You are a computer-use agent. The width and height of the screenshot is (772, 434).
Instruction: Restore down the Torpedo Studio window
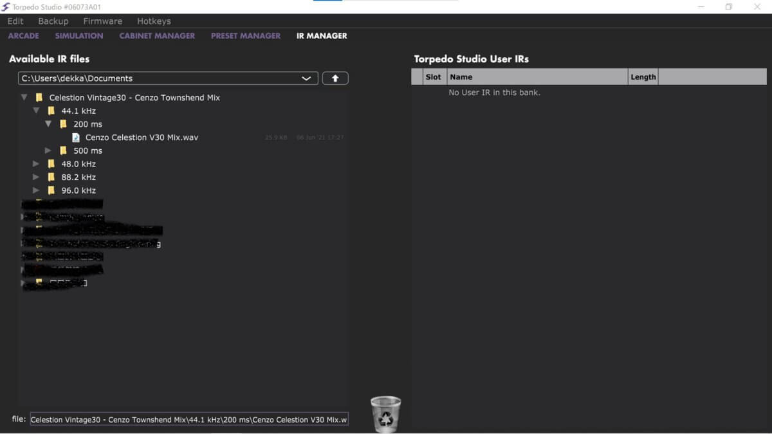click(x=729, y=6)
